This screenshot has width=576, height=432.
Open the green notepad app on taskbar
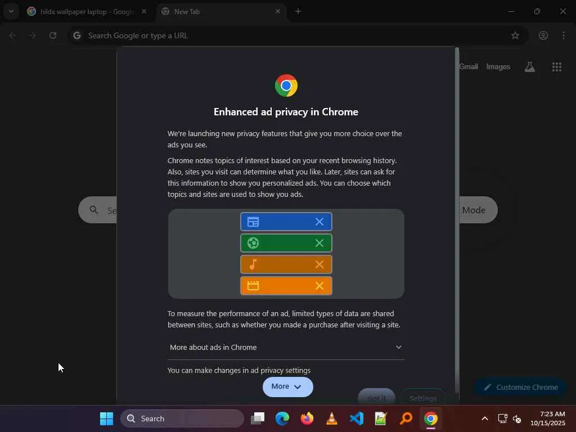[x=381, y=418]
